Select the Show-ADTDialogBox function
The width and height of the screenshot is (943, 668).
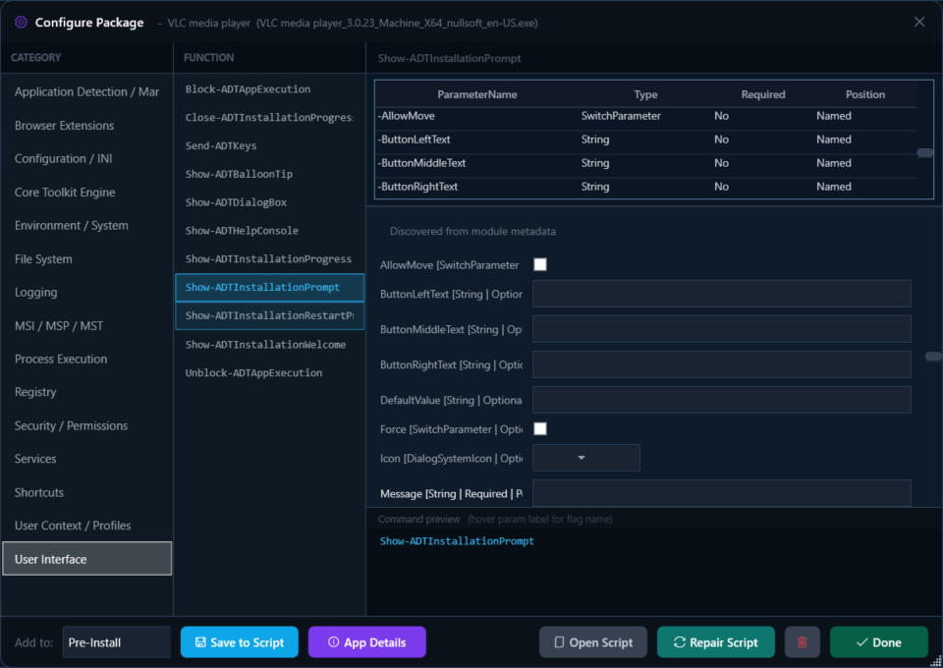click(x=236, y=202)
